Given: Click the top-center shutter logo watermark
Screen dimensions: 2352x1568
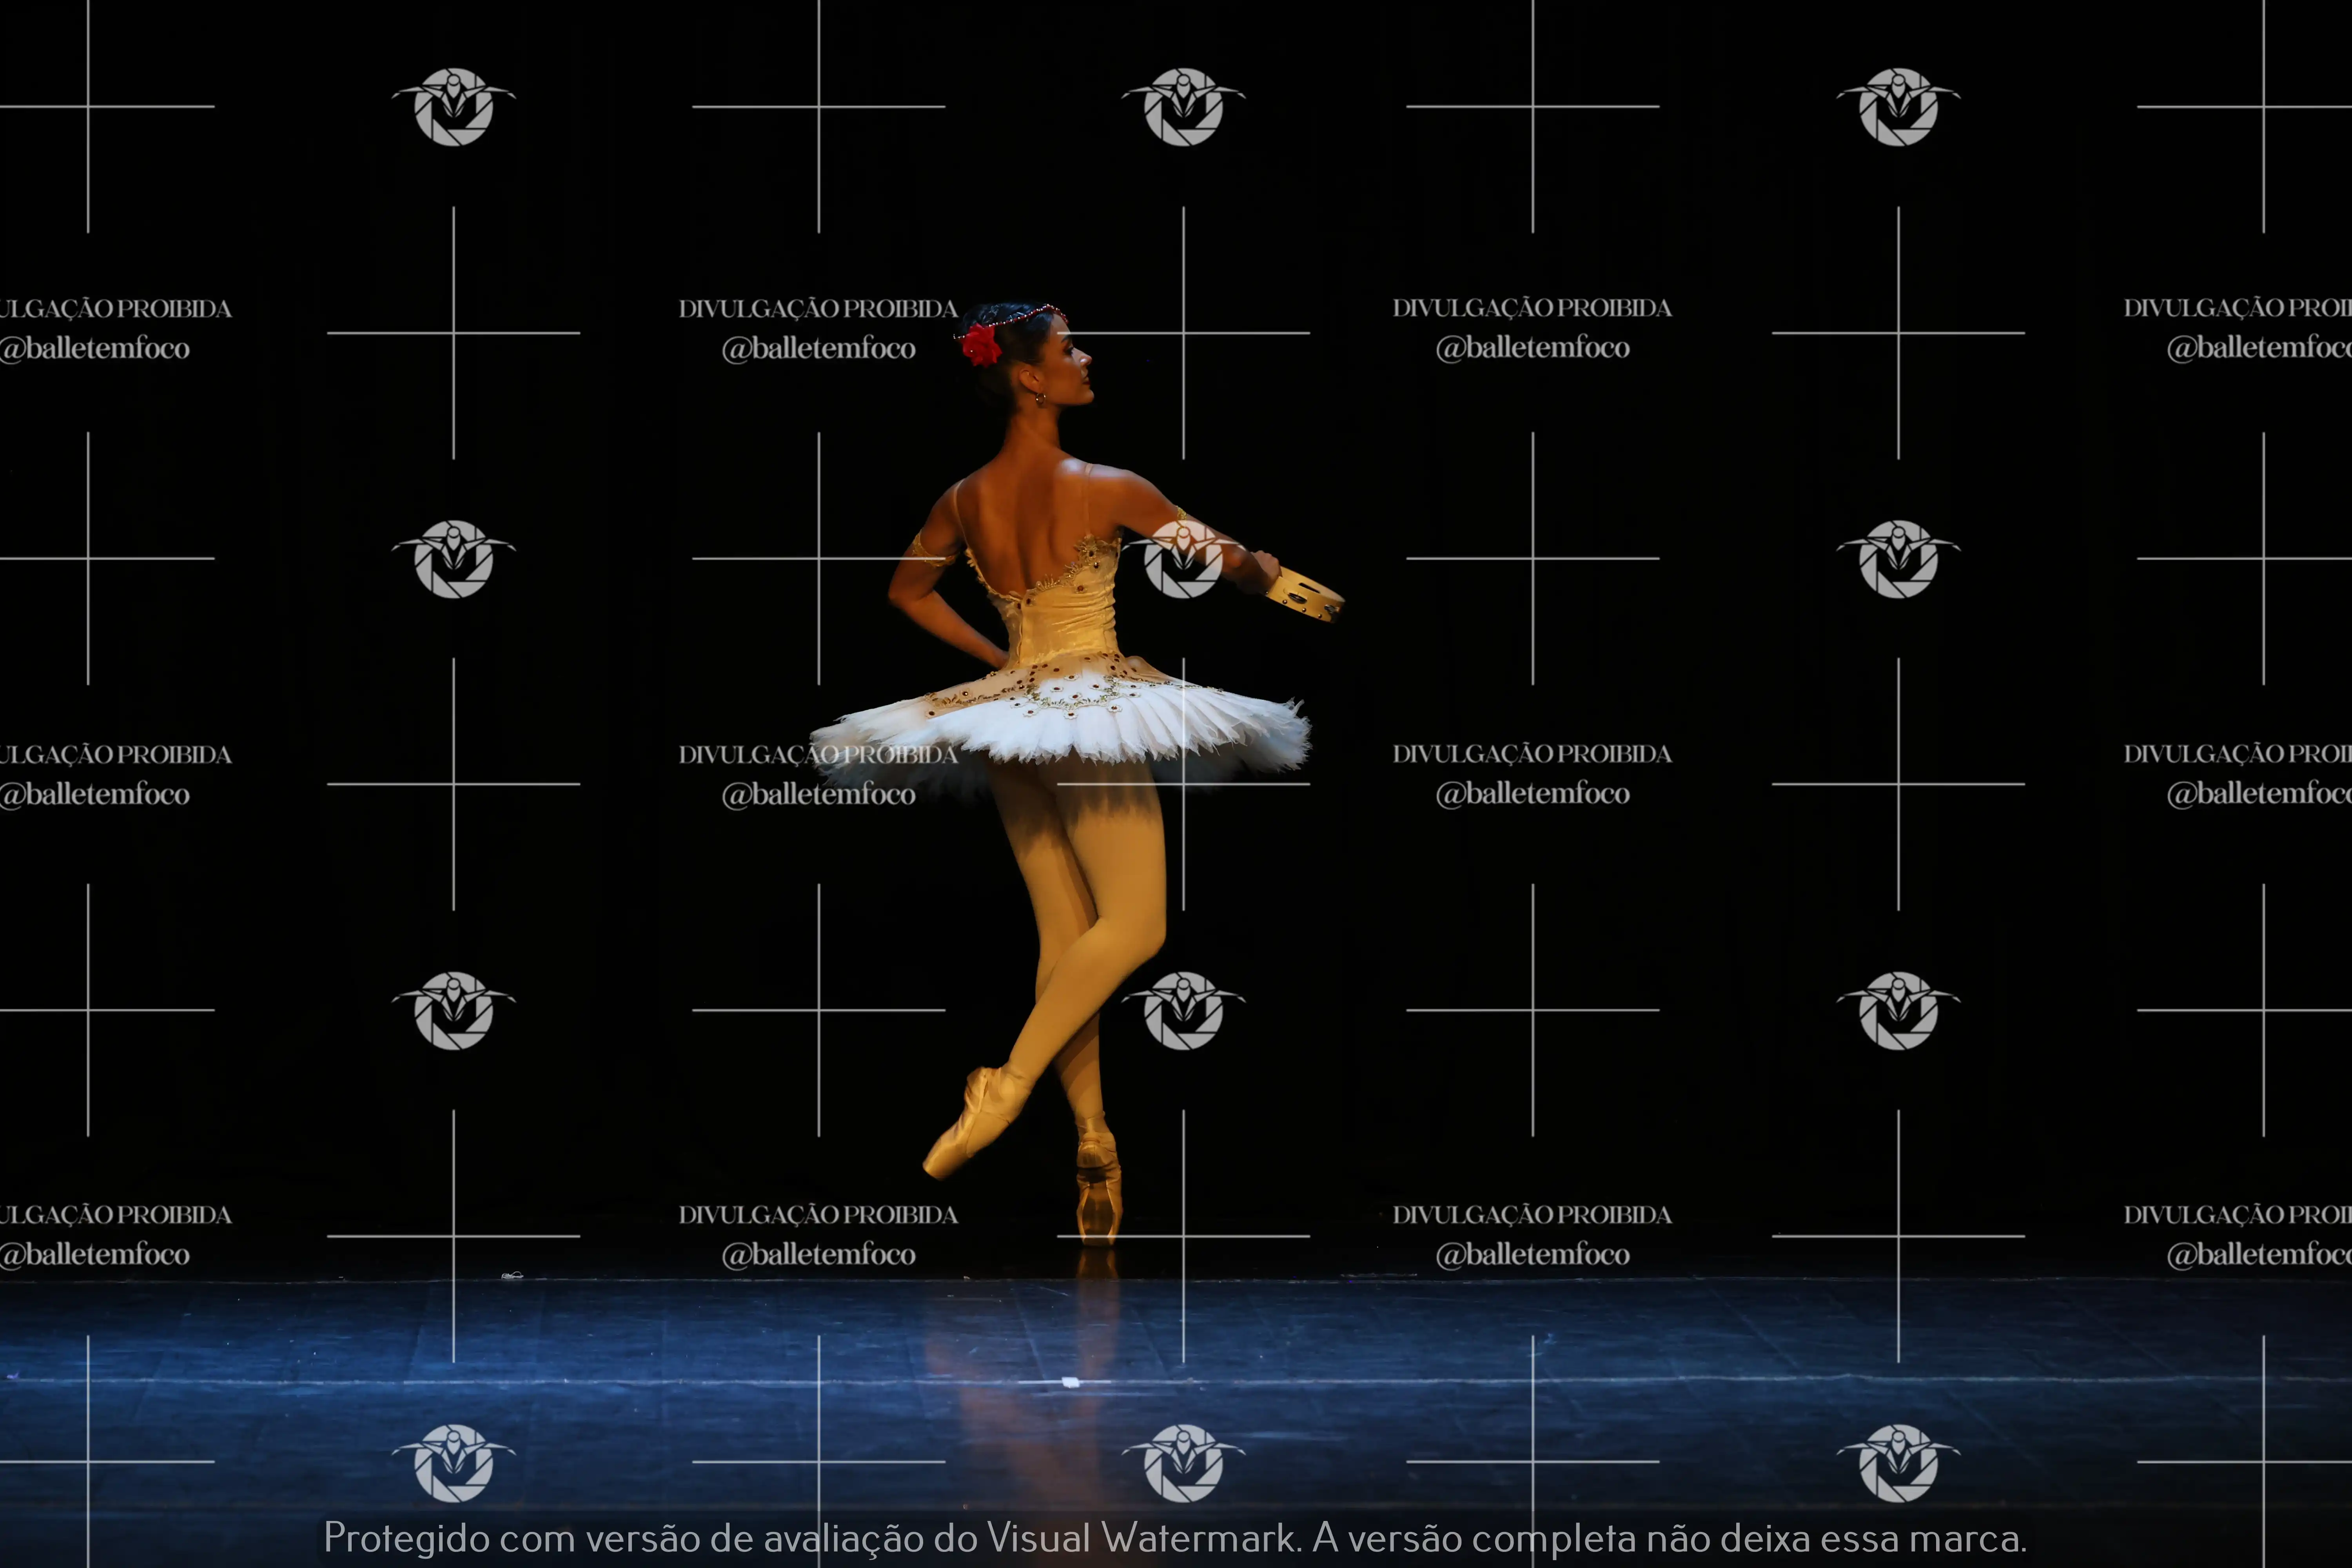Looking at the screenshot, I should click(1183, 107).
